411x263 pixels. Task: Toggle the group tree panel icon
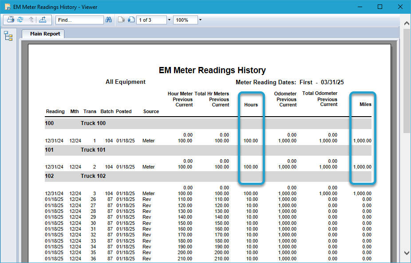pyautogui.click(x=8, y=36)
